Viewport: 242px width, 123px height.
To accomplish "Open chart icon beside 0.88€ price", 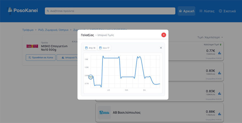I will pos(219,114).
